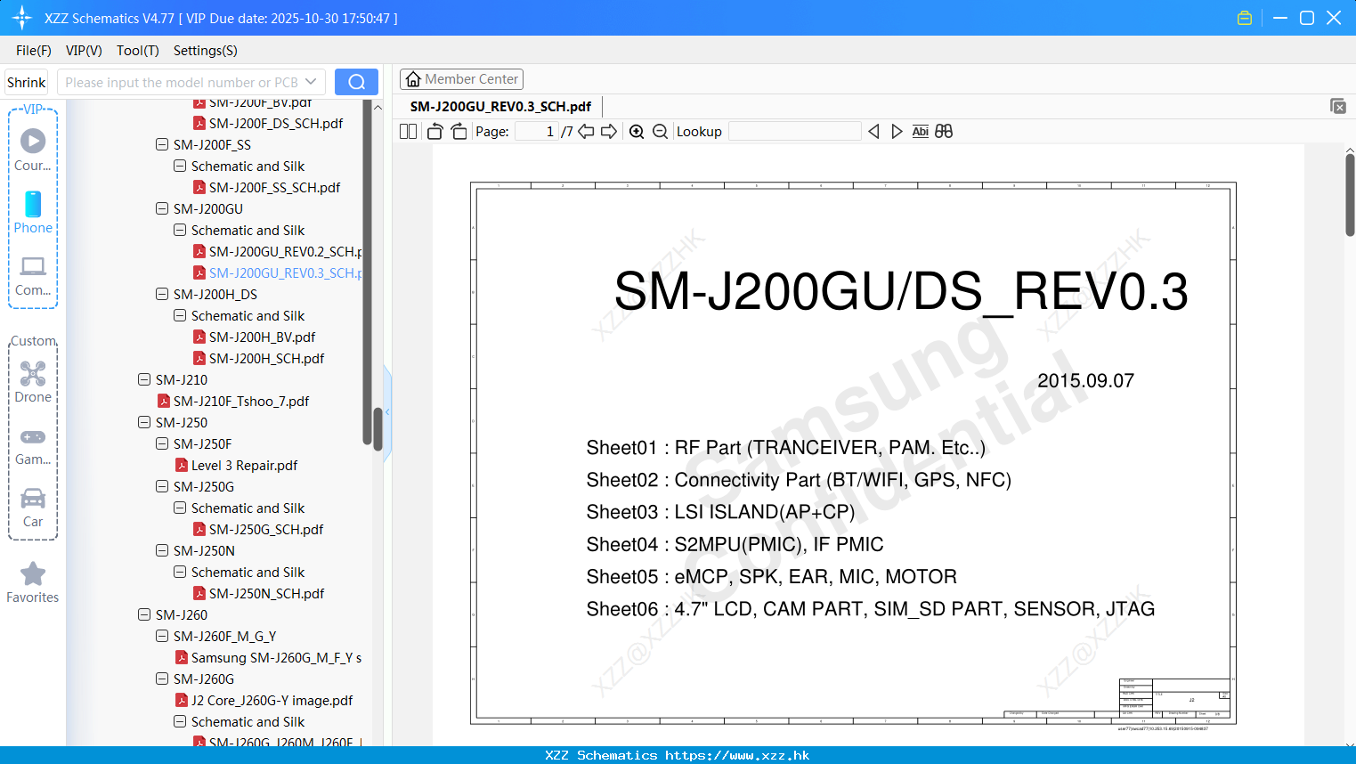Open the File(F) menu
The width and height of the screenshot is (1356, 764).
tap(34, 51)
